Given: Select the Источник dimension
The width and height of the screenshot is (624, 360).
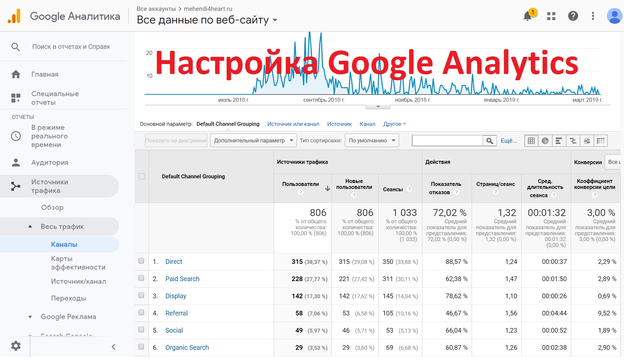Looking at the screenshot, I should [339, 124].
